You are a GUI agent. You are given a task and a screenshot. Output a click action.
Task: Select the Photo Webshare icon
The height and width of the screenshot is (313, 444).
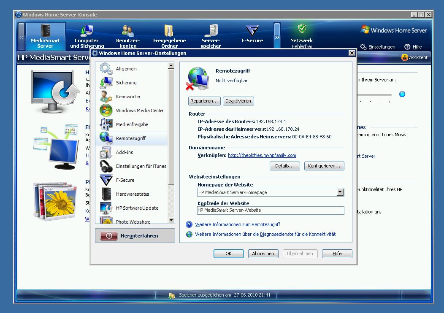click(x=106, y=220)
